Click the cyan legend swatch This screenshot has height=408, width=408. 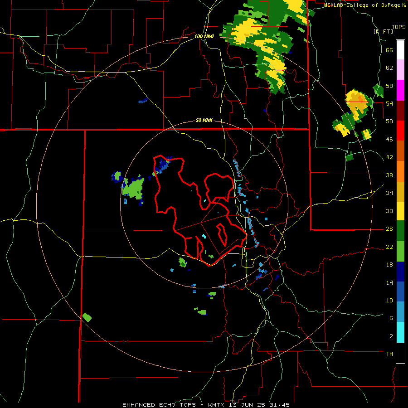[x=400, y=332]
